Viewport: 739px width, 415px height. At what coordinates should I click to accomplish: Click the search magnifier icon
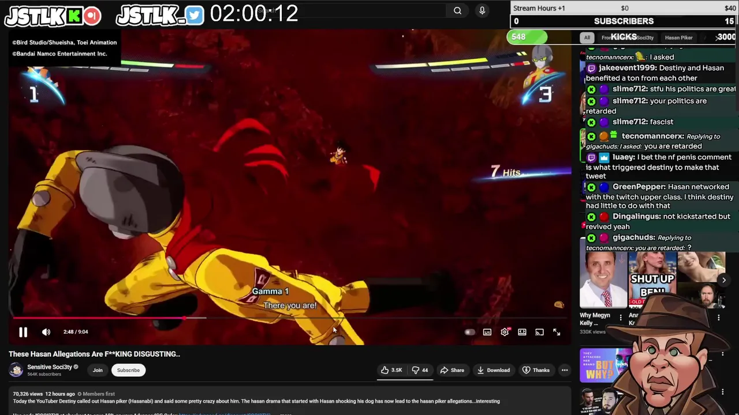click(457, 10)
